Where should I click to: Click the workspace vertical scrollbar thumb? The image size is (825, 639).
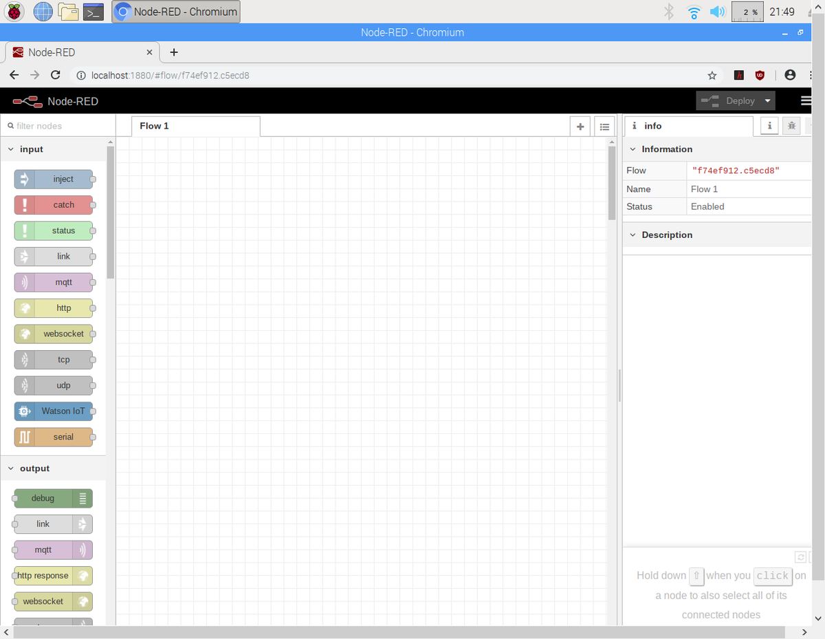[x=612, y=183]
